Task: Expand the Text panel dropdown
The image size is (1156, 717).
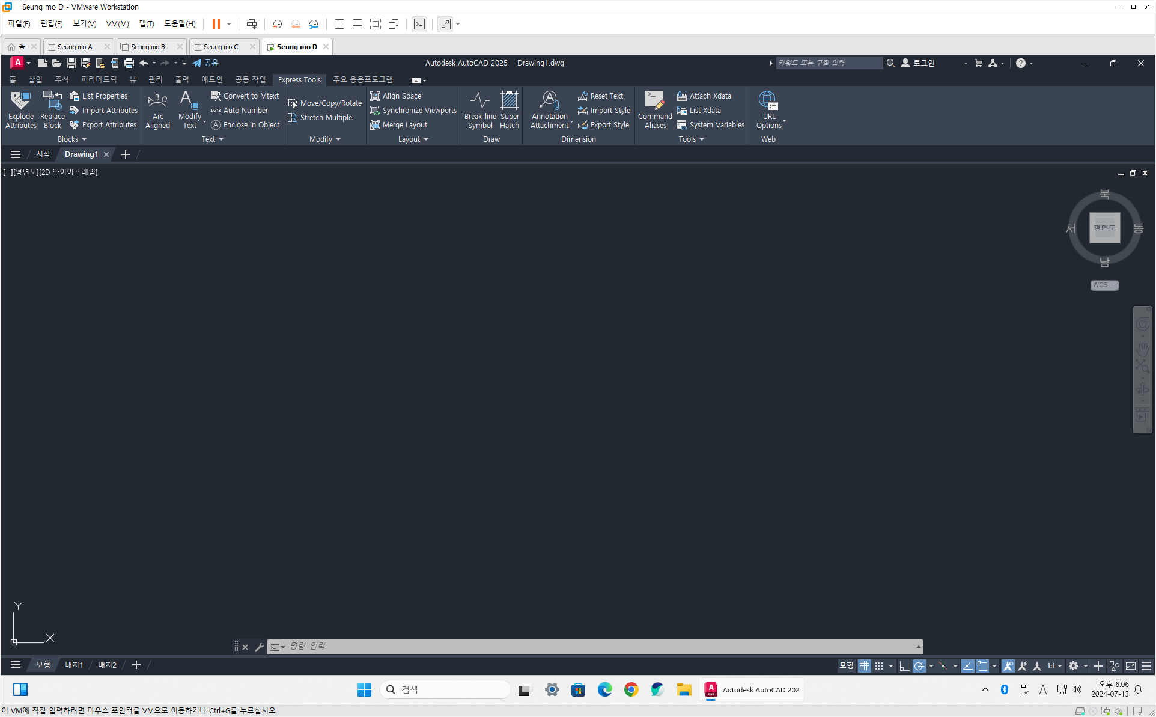Action: tap(212, 139)
